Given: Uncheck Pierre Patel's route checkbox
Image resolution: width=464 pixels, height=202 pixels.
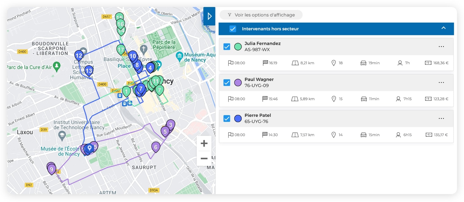Looking at the screenshot, I should tap(227, 119).
